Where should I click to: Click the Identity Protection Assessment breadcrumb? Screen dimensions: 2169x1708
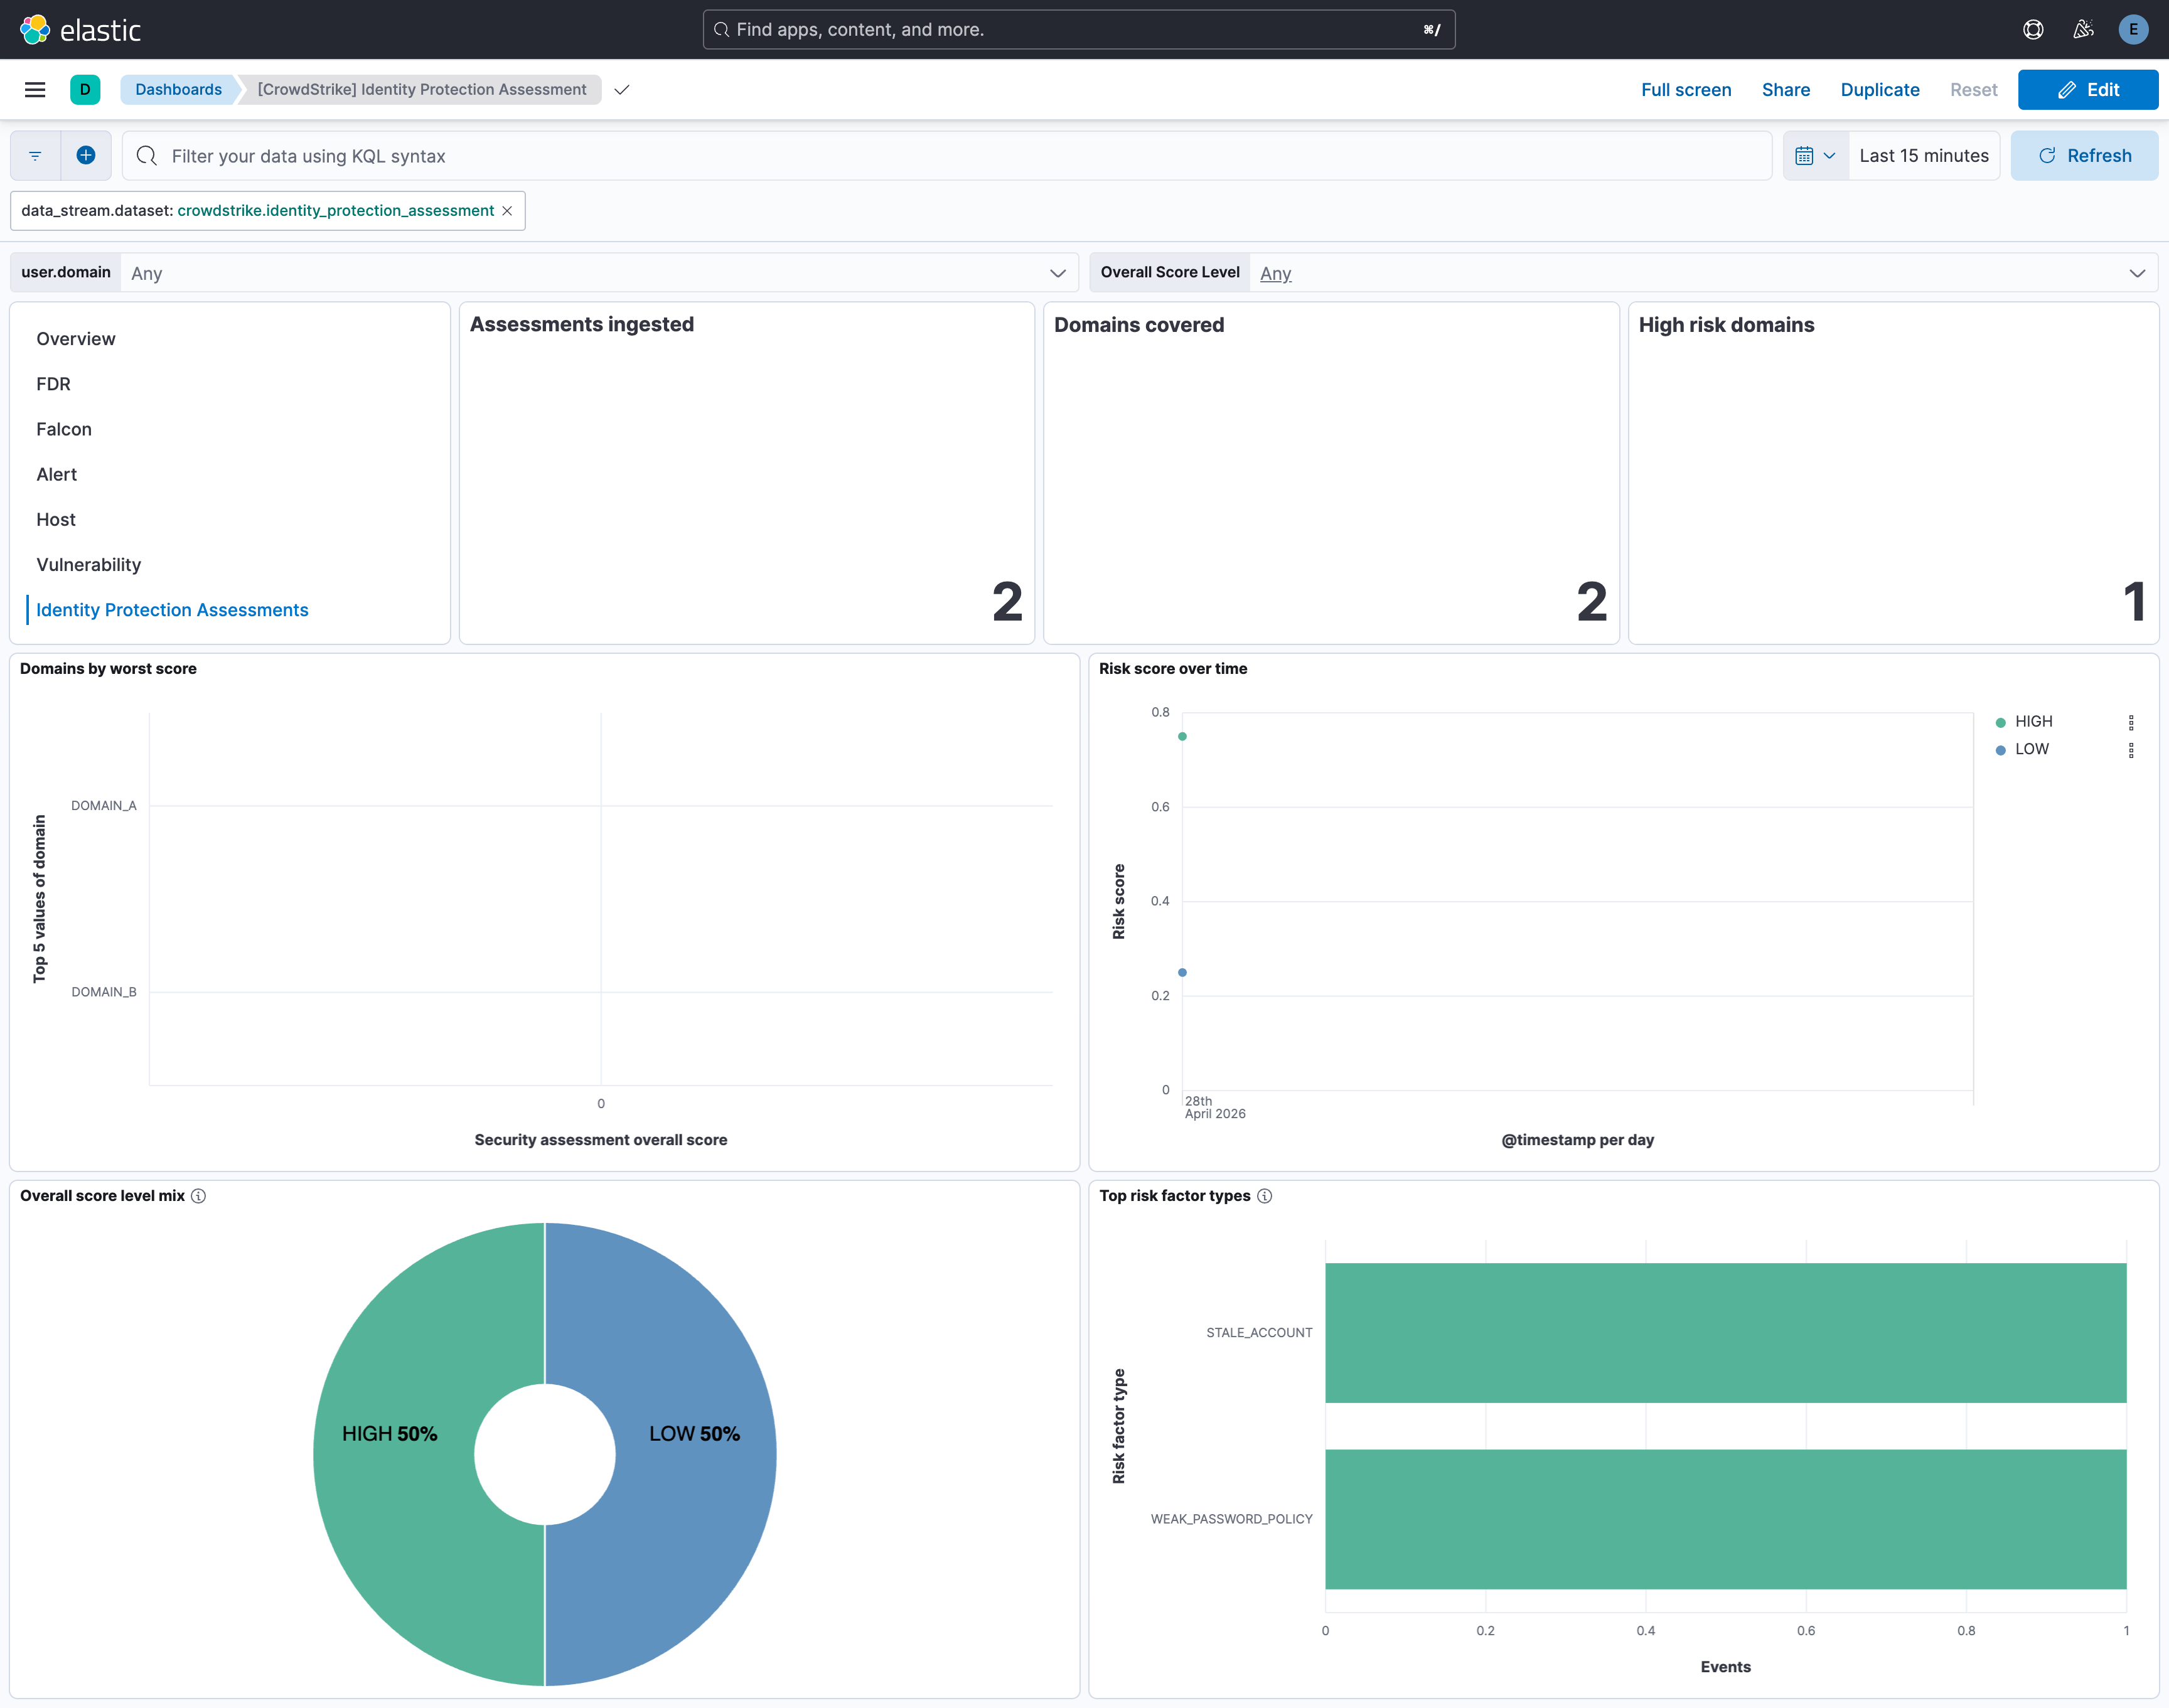pyautogui.click(x=422, y=90)
